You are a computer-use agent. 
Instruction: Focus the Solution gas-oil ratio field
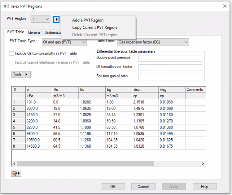click(170, 76)
